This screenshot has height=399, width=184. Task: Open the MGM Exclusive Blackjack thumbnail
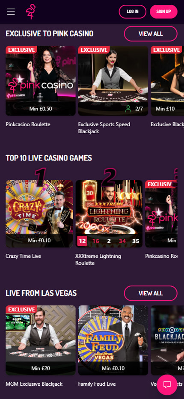[x=41, y=340]
